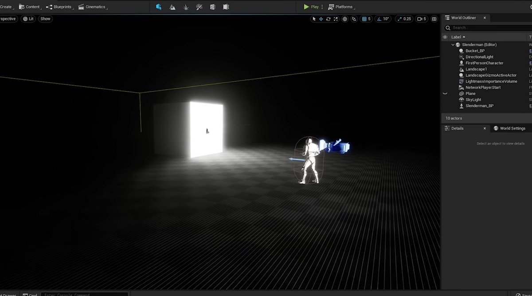This screenshot has width=532, height=296.
Task: Open the Content dropdown
Action: [30, 7]
